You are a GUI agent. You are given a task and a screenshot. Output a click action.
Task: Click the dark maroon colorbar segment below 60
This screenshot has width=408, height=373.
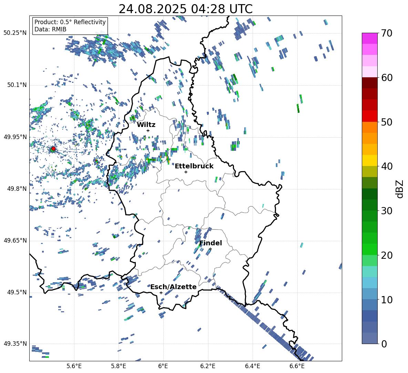(x=369, y=83)
